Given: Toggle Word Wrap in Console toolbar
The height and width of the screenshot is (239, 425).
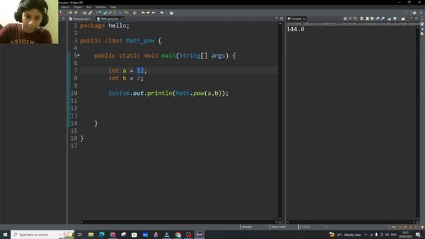Looking at the screenshot, I should point(373,19).
